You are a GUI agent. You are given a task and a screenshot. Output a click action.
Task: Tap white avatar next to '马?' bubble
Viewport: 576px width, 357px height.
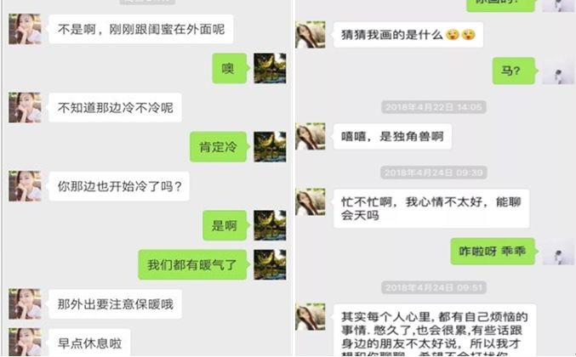(x=558, y=71)
